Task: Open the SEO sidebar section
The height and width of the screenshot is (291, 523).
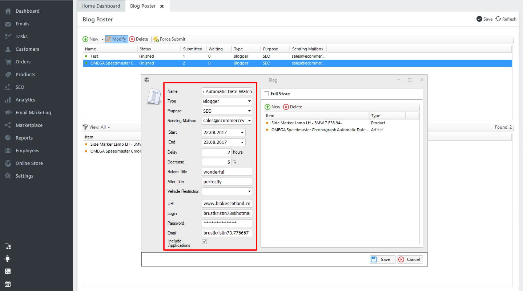Action: 20,87
